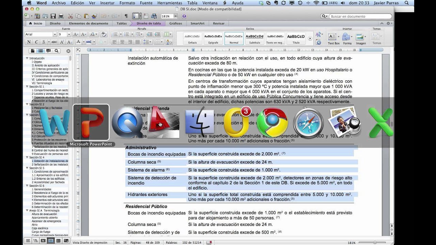436x245 pixels.
Task: Toggle italic formatting (C button)
Action: click(x=36, y=42)
